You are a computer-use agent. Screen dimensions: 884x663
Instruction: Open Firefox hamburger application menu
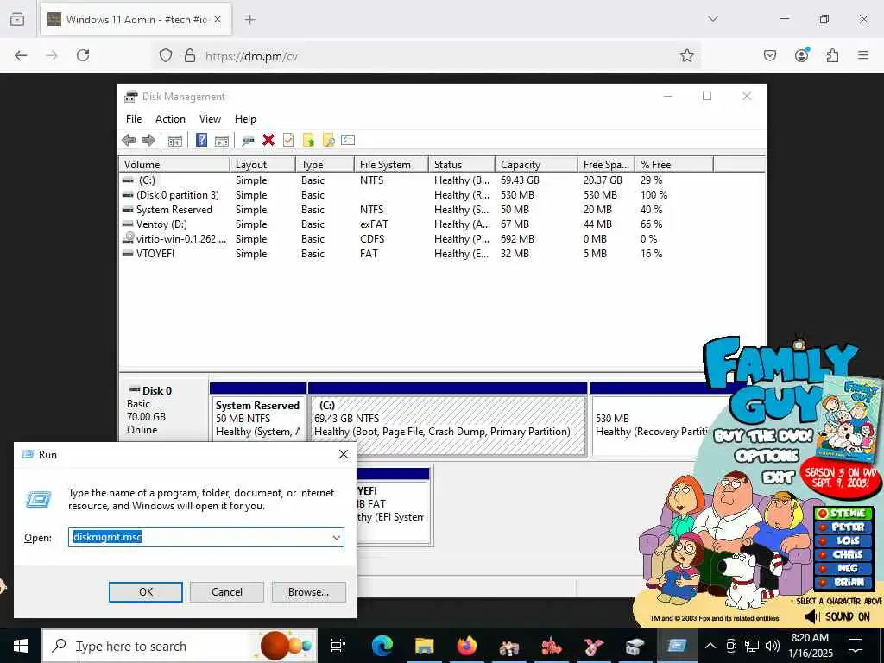[863, 55]
